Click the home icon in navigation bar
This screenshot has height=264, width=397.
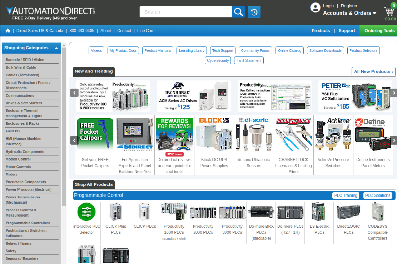click(8, 31)
